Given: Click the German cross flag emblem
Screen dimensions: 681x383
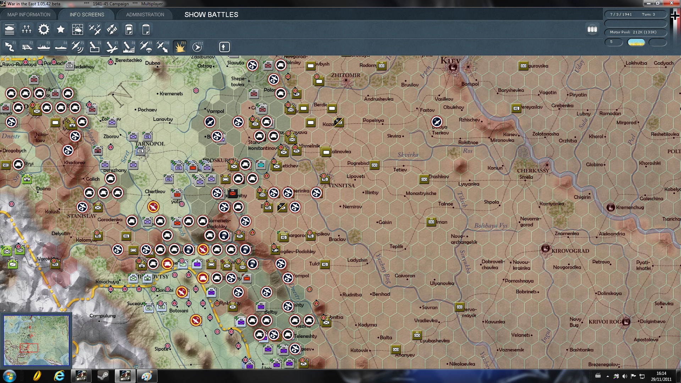Looking at the screenshot, I should (675, 16).
